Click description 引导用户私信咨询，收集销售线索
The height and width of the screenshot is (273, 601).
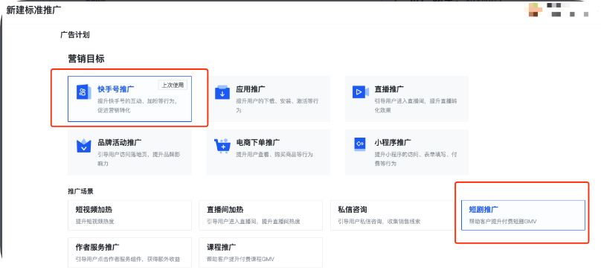point(379,222)
